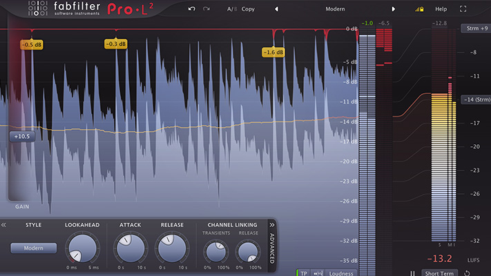Toggle TP true peak limiting
The image size is (491, 276).
[x=304, y=273]
